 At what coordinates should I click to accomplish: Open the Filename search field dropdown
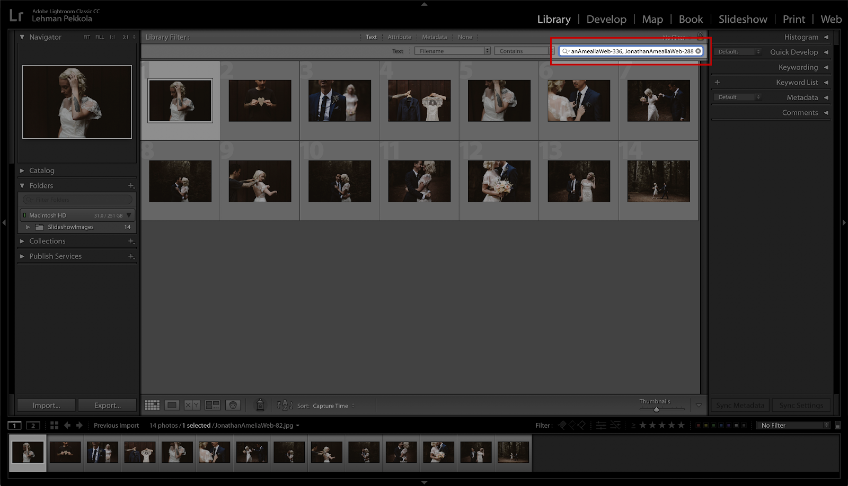pyautogui.click(x=452, y=51)
